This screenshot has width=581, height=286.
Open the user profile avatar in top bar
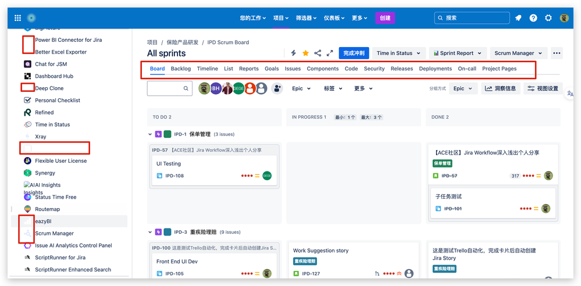pos(564,18)
